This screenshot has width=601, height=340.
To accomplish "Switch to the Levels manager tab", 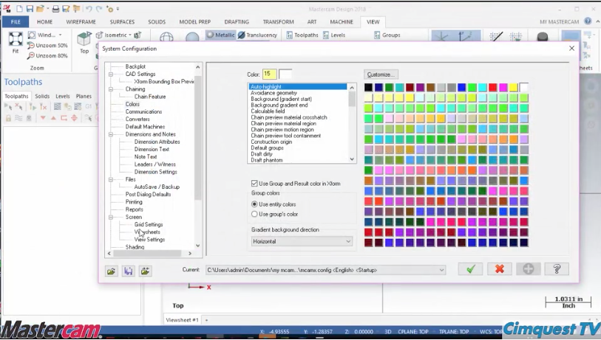I will click(x=63, y=97).
